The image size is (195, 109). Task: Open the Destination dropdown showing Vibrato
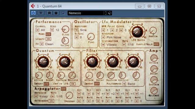pyautogui.click(x=103, y=45)
